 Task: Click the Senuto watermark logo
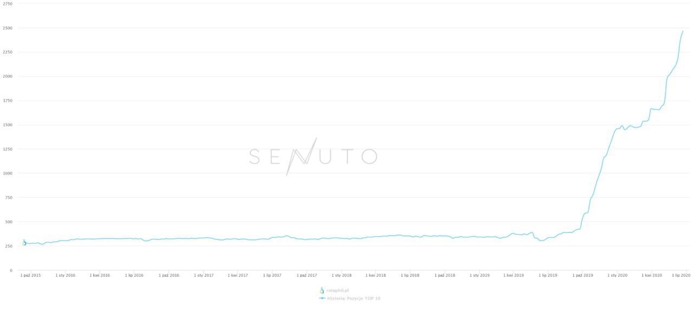tap(313, 157)
